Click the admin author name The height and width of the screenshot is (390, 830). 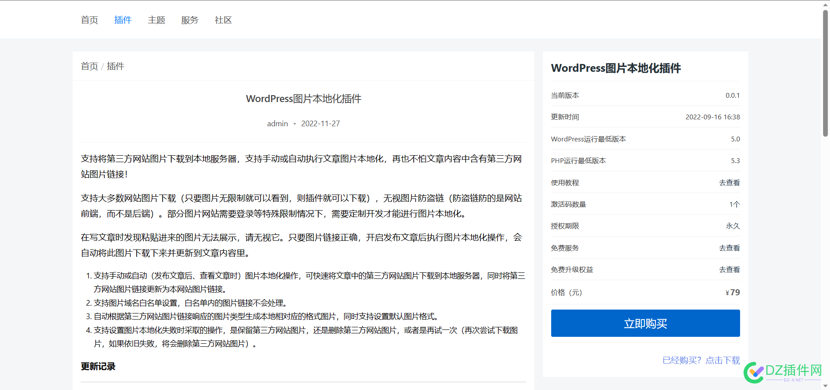pos(278,124)
